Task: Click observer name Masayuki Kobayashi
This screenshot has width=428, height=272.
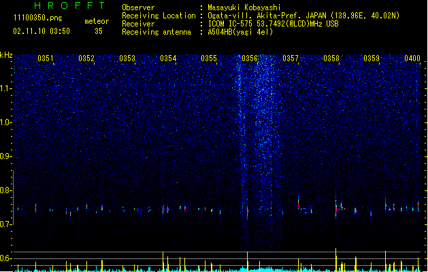Action: [244, 7]
